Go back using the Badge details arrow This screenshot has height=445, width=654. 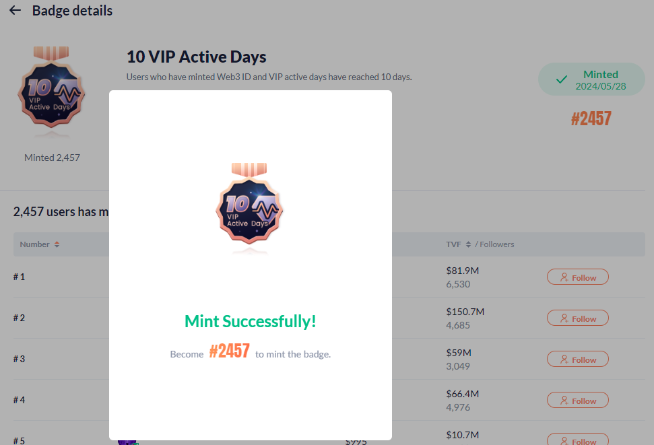15,11
